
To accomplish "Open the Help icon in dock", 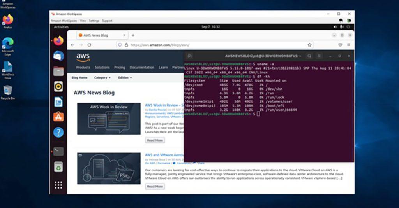I will [x=58, y=132].
